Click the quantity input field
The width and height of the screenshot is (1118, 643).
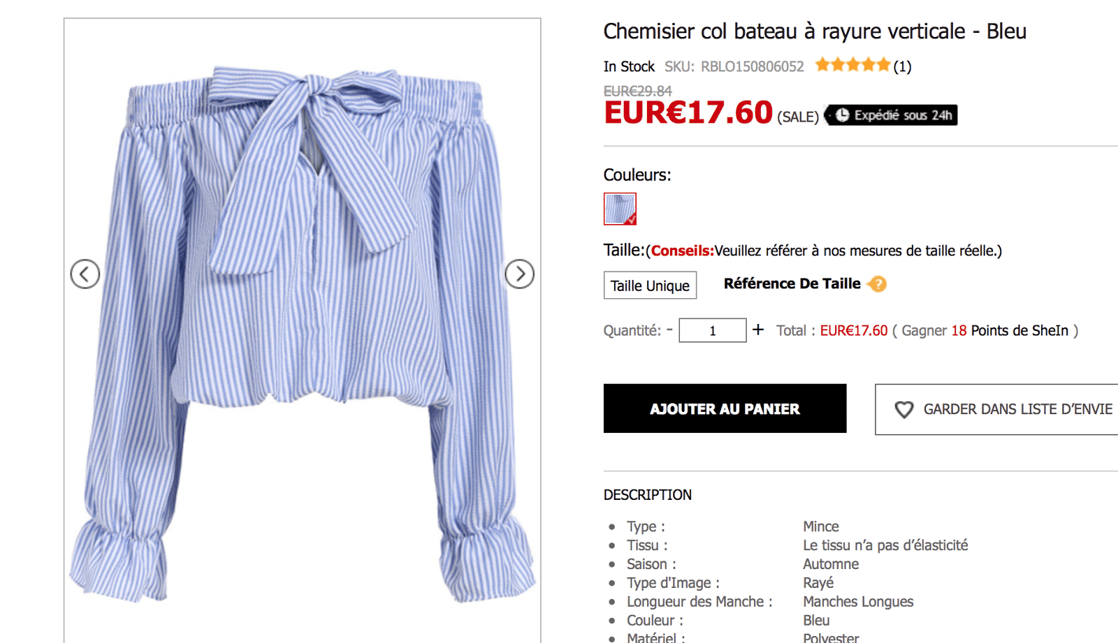[x=712, y=330]
